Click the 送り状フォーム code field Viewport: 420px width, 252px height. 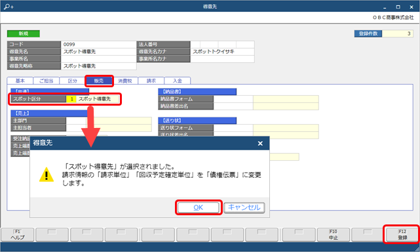(x=233, y=128)
